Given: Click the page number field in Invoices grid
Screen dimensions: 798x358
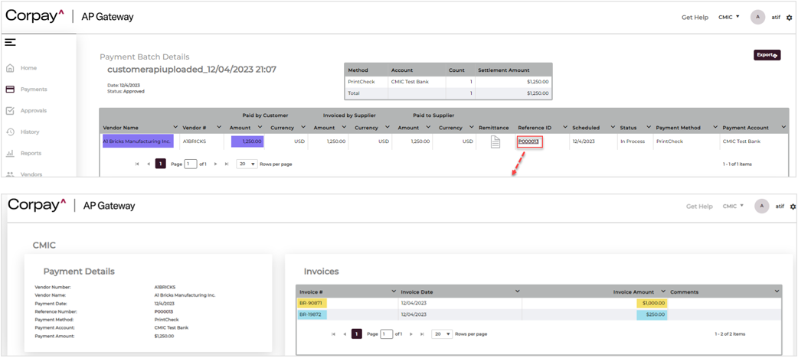Looking at the screenshot, I should [x=387, y=334].
